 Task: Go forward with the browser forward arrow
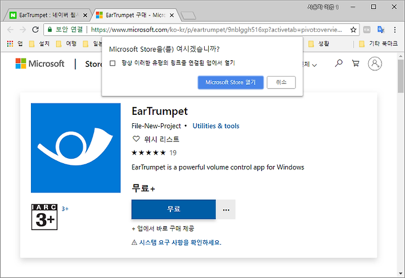click(23, 30)
